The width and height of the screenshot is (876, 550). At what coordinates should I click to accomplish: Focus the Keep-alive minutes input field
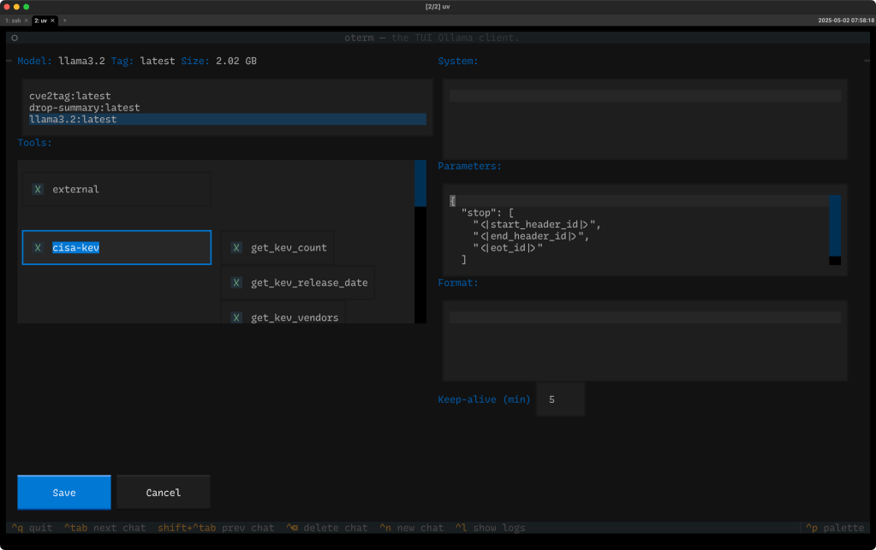pos(560,399)
